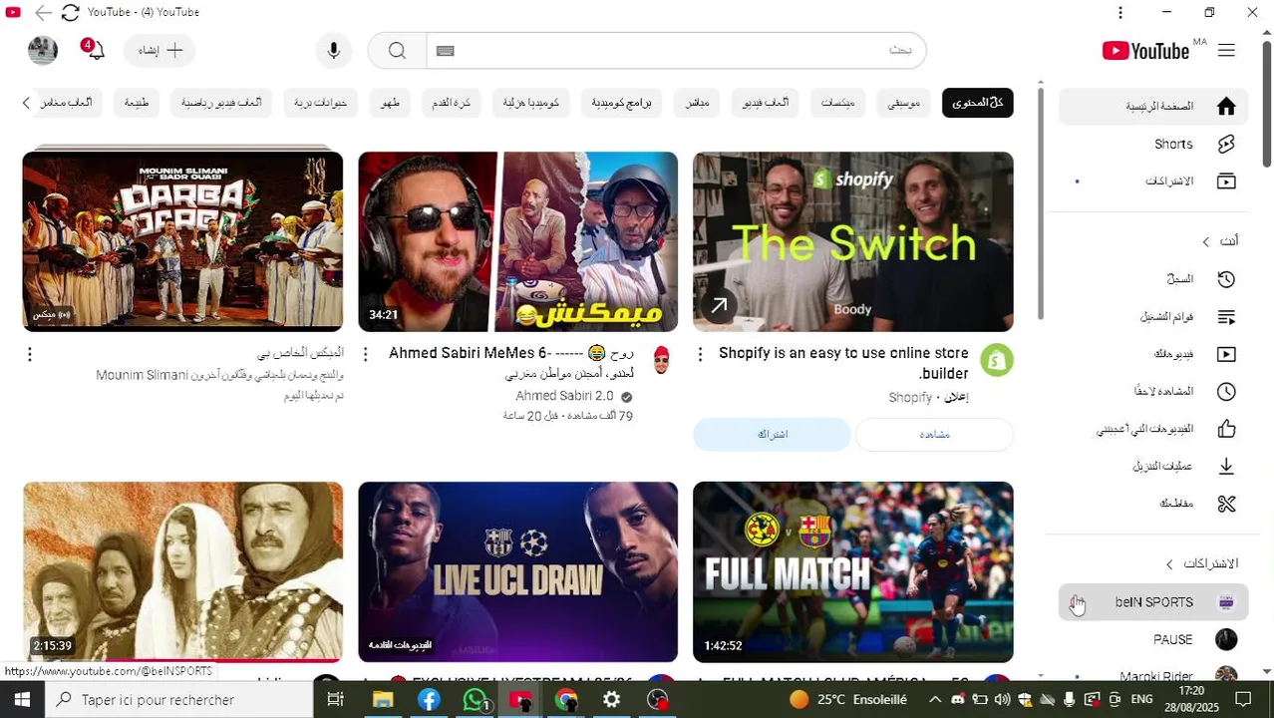Click the إنشاء (Create) button
Image resolution: width=1274 pixels, height=718 pixels.
tap(159, 51)
